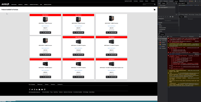Toggle file navigator pane icon

pyautogui.click(x=177, y=3)
